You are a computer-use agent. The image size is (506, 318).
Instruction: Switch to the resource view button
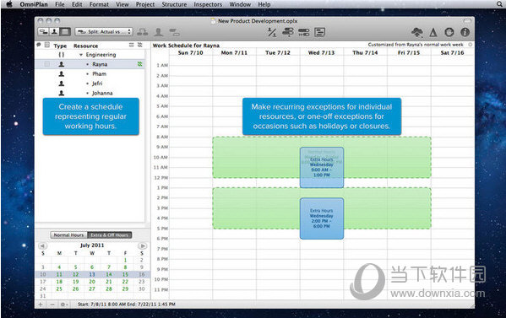tap(54, 31)
